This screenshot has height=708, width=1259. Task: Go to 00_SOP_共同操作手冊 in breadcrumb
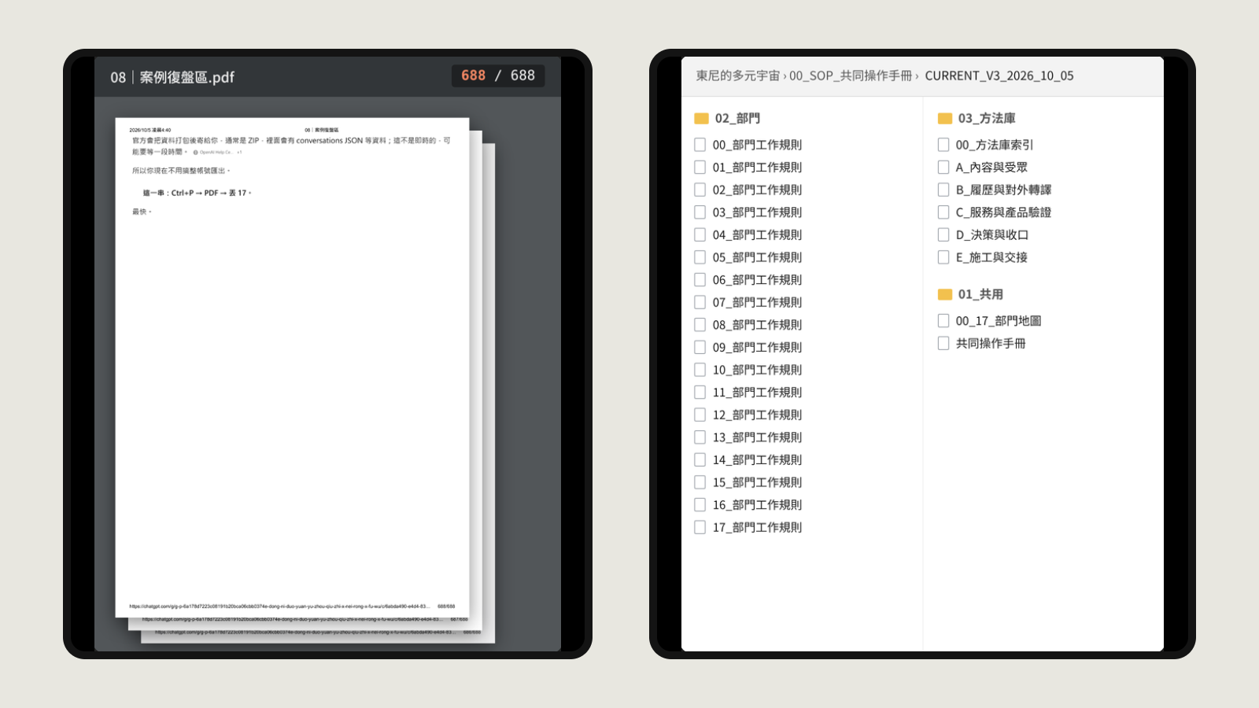[851, 76]
